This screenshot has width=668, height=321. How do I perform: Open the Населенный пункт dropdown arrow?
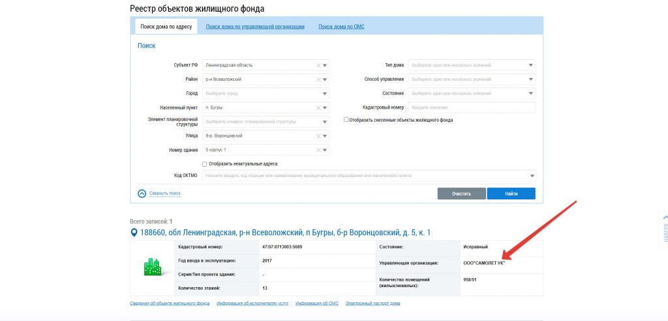[x=325, y=107]
